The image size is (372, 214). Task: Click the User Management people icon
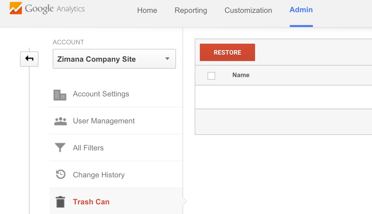pyautogui.click(x=60, y=121)
